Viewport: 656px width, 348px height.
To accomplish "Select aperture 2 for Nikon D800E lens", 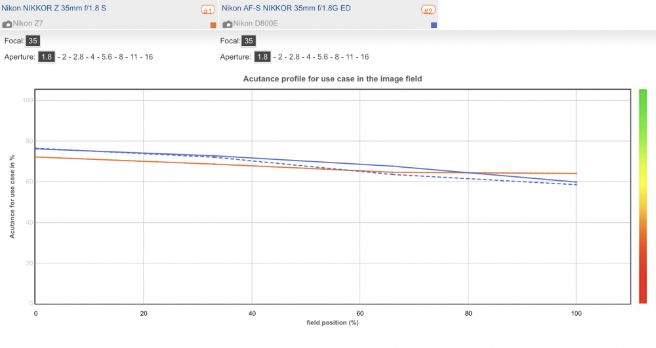I will 280,57.
